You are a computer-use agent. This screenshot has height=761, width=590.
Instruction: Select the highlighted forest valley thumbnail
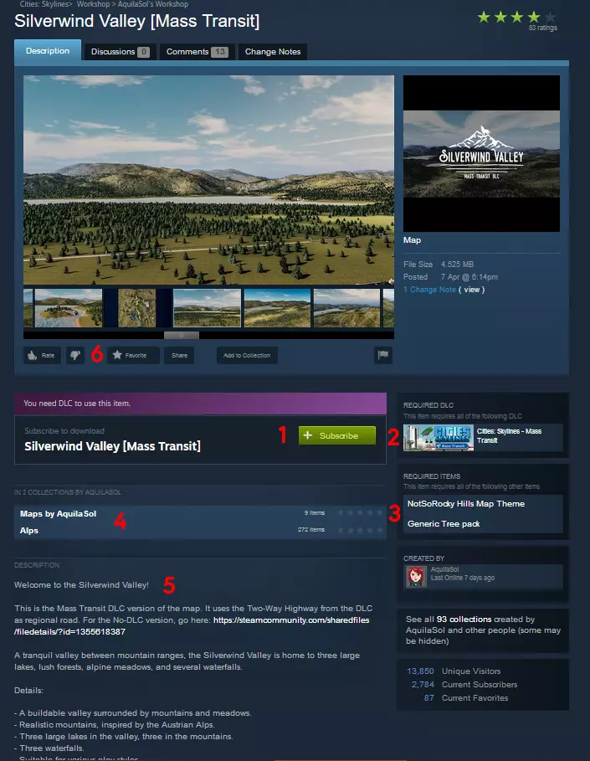coord(208,308)
